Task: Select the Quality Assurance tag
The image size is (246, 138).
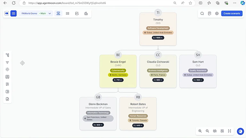Action: [198, 70]
